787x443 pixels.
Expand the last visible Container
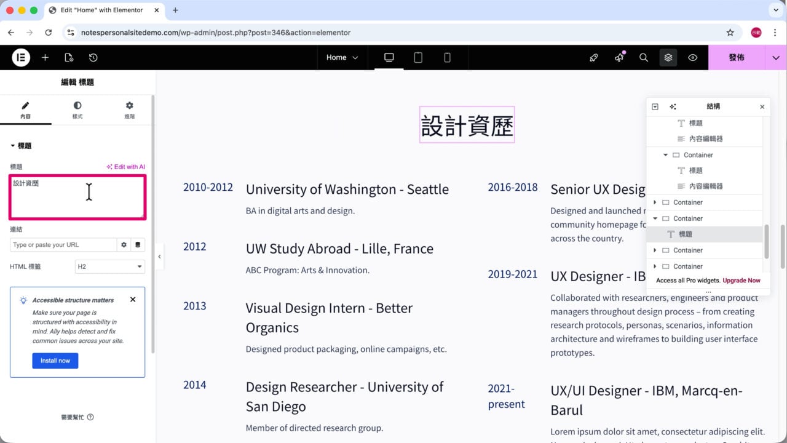[655, 266]
